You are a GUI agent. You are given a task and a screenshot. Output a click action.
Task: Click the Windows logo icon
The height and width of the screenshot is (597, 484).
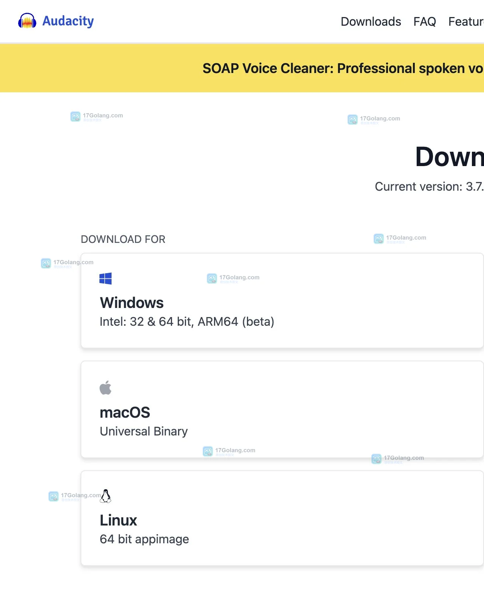pyautogui.click(x=105, y=278)
